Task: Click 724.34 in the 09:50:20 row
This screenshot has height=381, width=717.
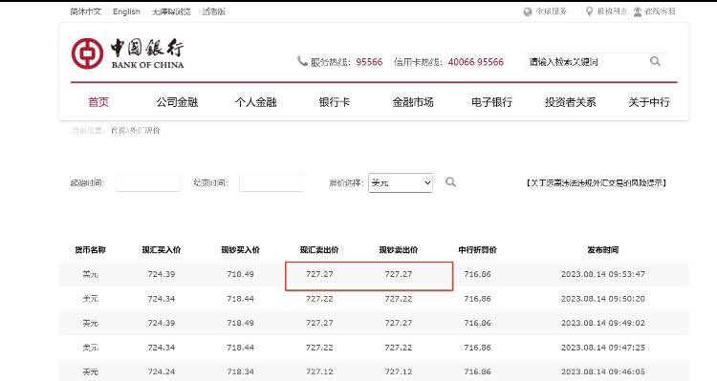Action: click(161, 299)
